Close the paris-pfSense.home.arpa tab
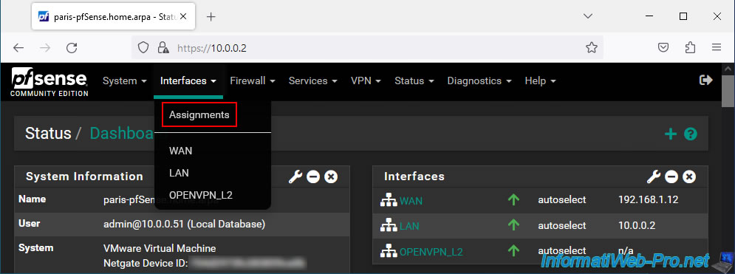 coord(182,17)
